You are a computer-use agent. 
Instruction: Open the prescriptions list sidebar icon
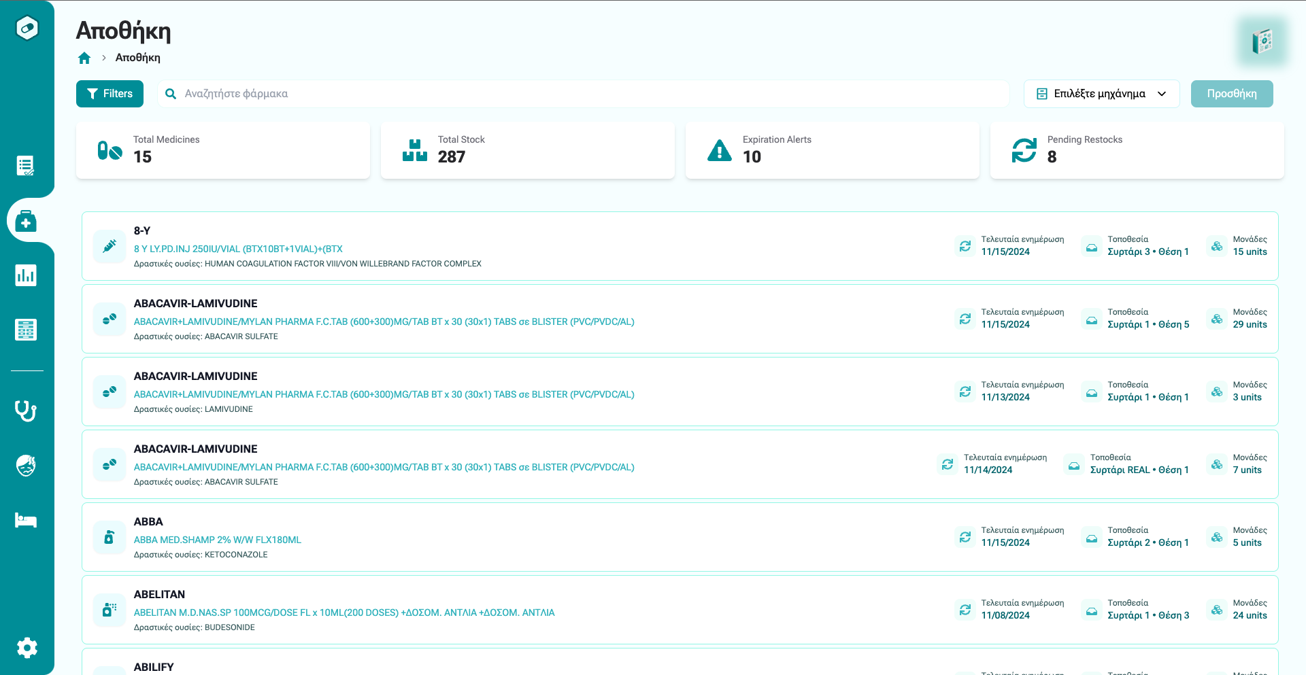26,165
